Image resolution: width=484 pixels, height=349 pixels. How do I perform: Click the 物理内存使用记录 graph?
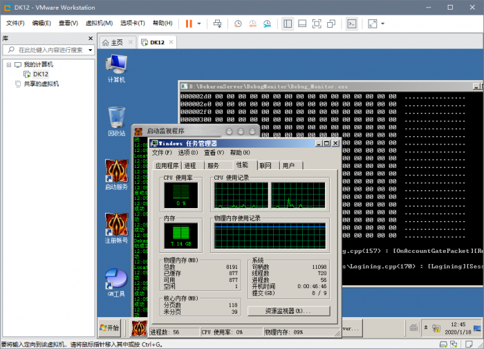[270, 236]
